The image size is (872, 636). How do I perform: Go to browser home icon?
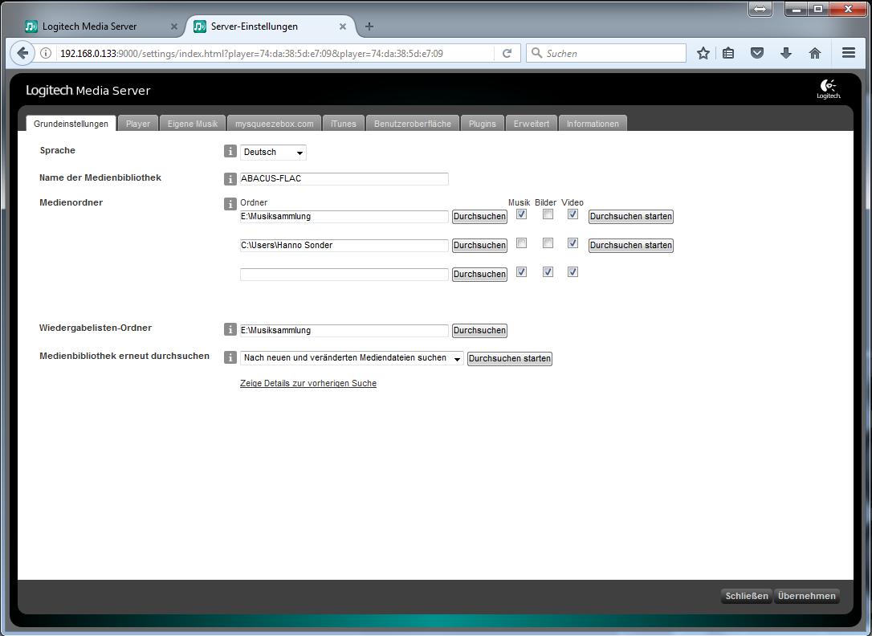815,53
